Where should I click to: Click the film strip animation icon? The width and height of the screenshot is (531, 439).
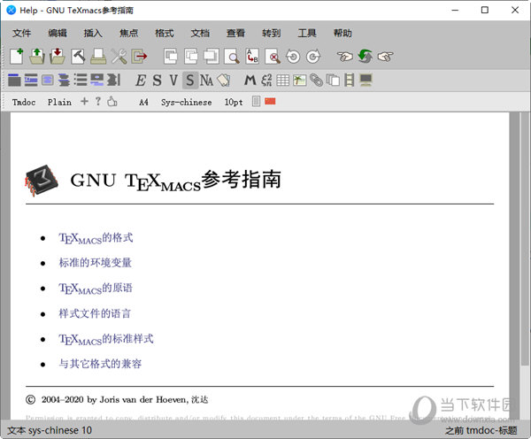(x=350, y=81)
